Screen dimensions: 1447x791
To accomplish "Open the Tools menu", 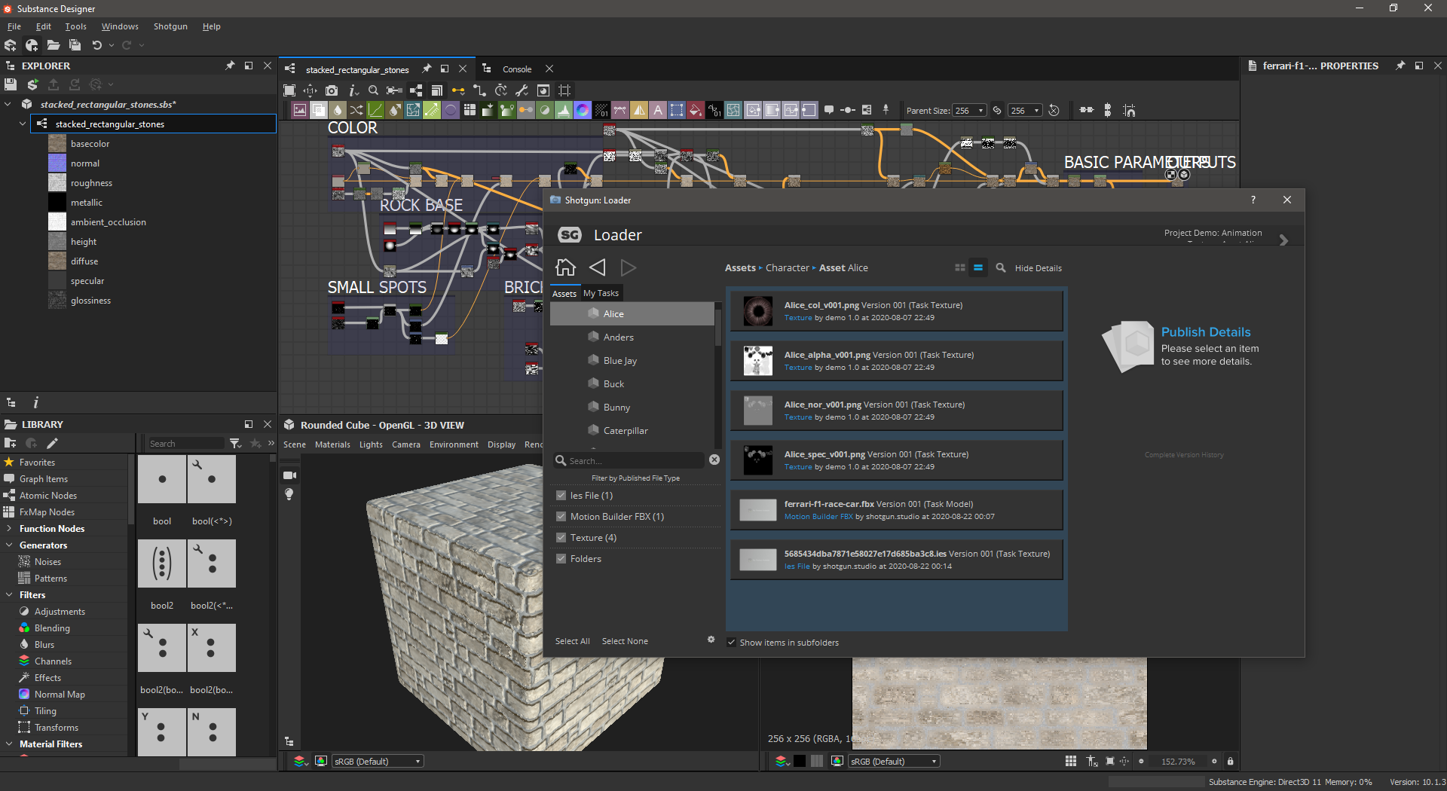I will click(75, 26).
